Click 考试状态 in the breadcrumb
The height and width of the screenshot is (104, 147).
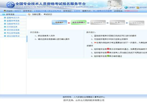[x=48, y=14]
